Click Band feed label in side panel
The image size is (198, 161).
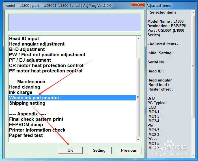pyautogui.click(x=159, y=85)
